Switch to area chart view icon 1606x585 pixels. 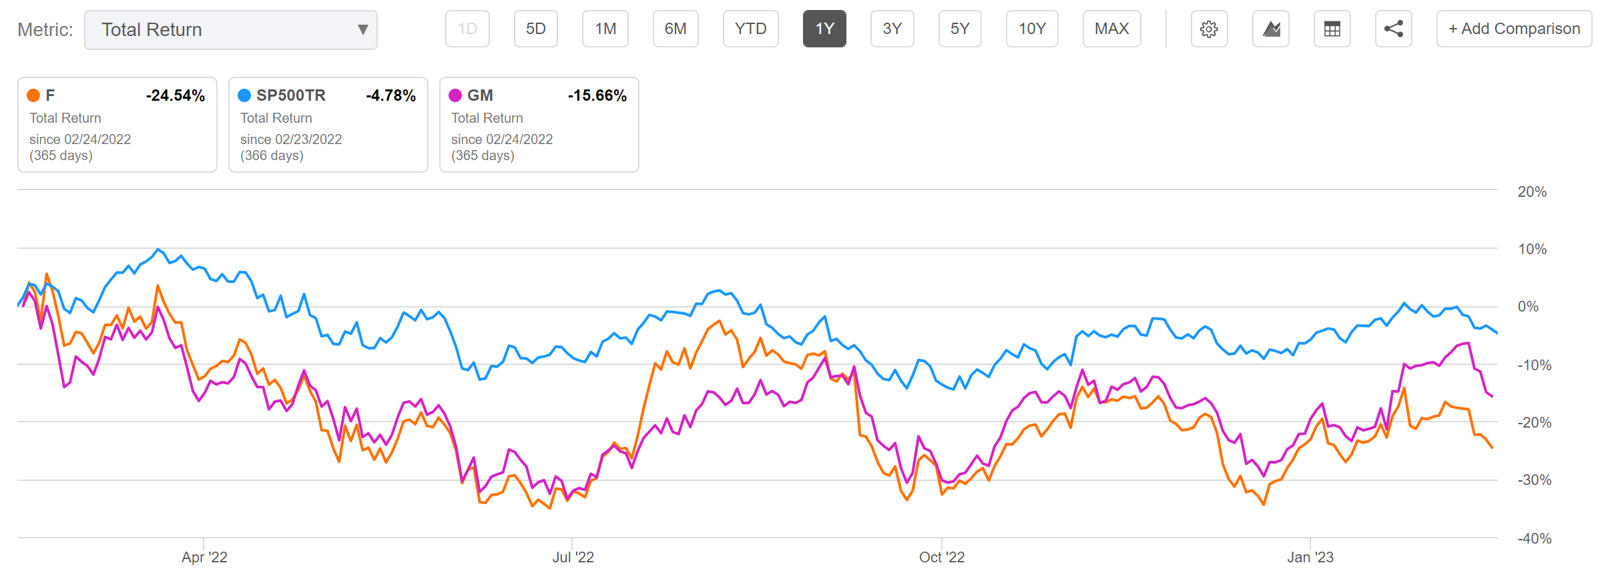click(x=1271, y=29)
